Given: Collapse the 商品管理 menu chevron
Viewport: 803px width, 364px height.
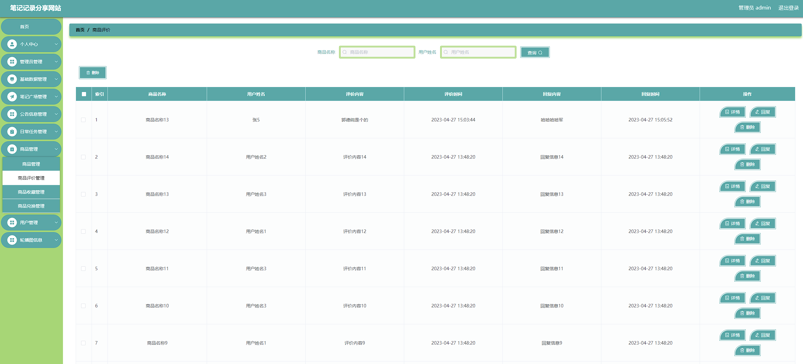Looking at the screenshot, I should (x=56, y=149).
